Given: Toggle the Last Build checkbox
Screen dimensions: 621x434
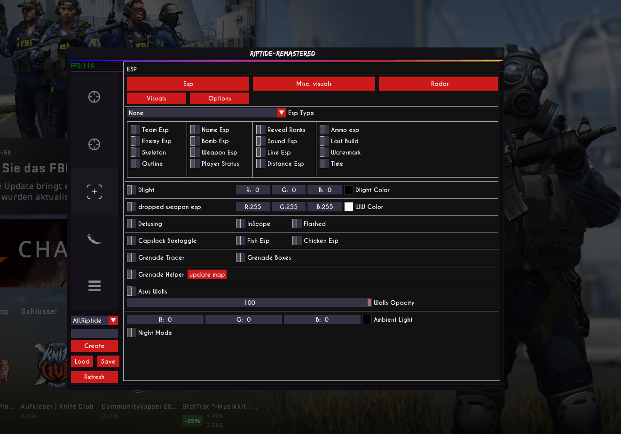Looking at the screenshot, I should 324,141.
